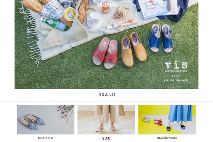213x142 pixels.
Task: Open the vis montage du style logo
Action: coord(176,66)
